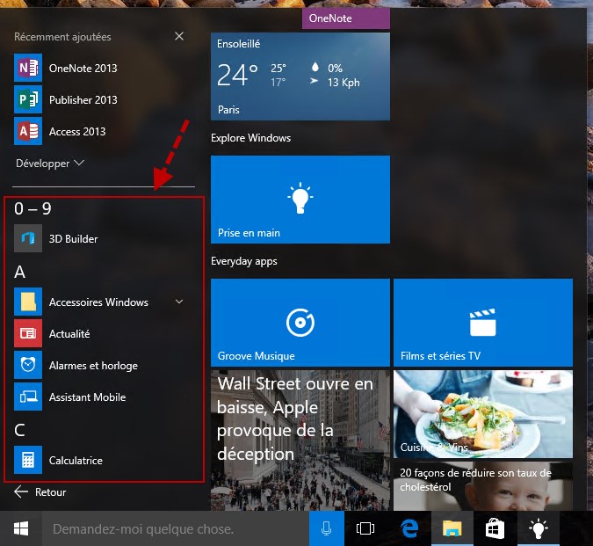Viewport: 593px width, 546px height.
Task: Open OneNote 2013 icon in recently added
Action: point(28,68)
